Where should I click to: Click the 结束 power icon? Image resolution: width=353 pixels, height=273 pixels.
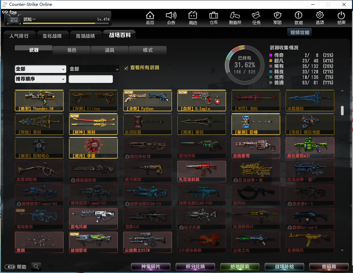coord(341,17)
